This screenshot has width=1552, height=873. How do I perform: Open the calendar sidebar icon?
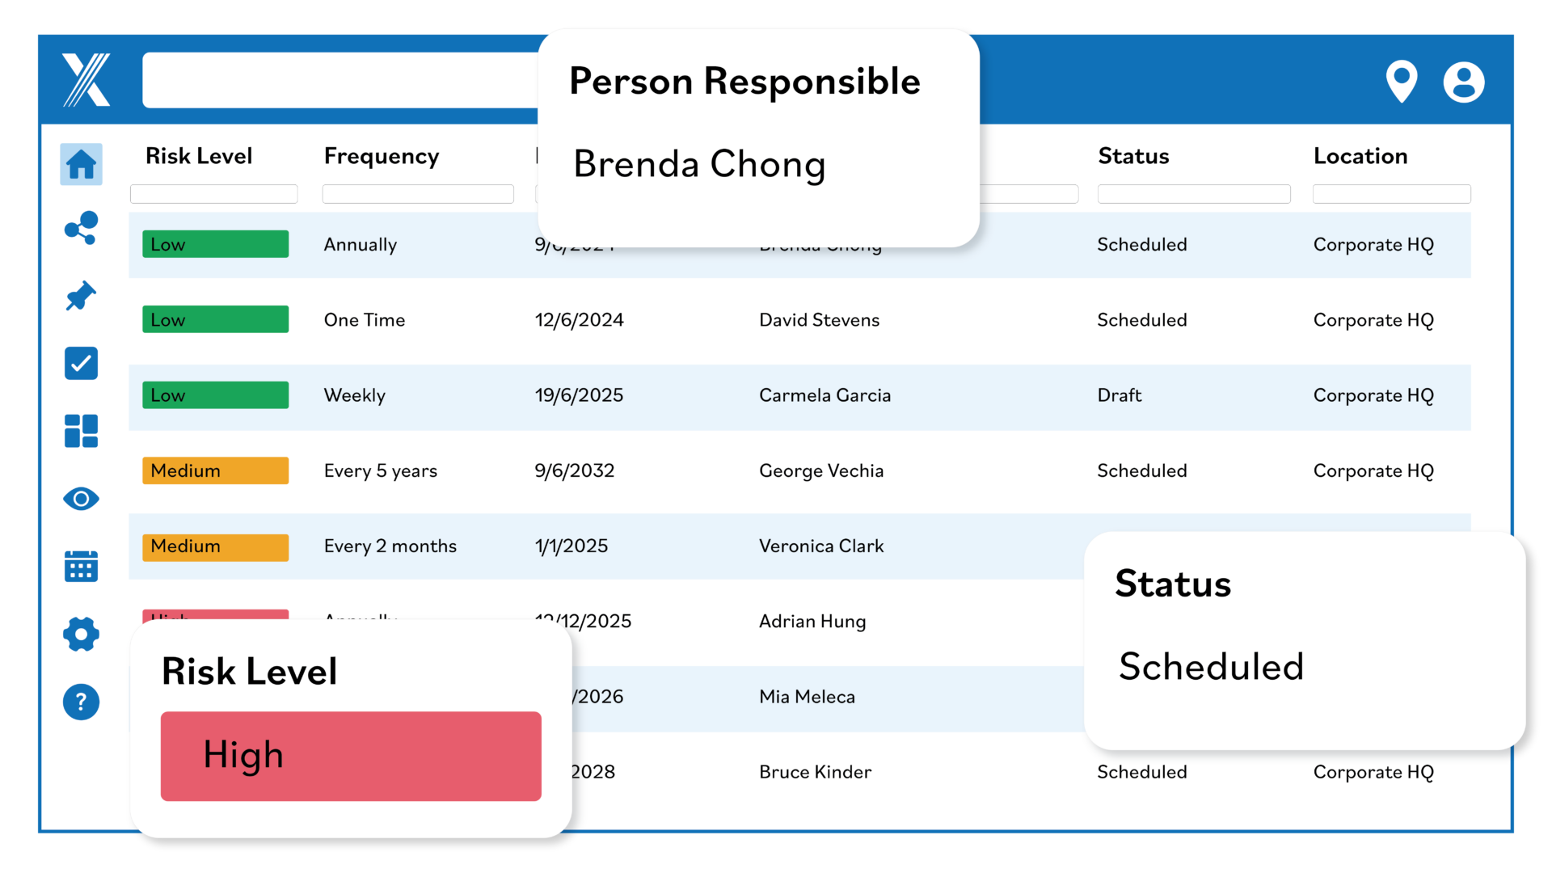tap(81, 566)
